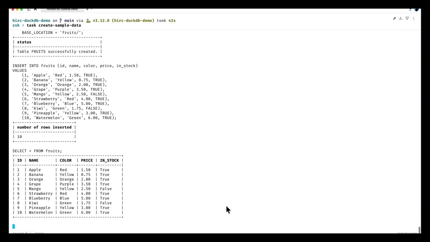Image resolution: width=430 pixels, height=242 pixels.
Task: Click the 'SELECT * FROM fruits;' query line
Action: pos(37,151)
